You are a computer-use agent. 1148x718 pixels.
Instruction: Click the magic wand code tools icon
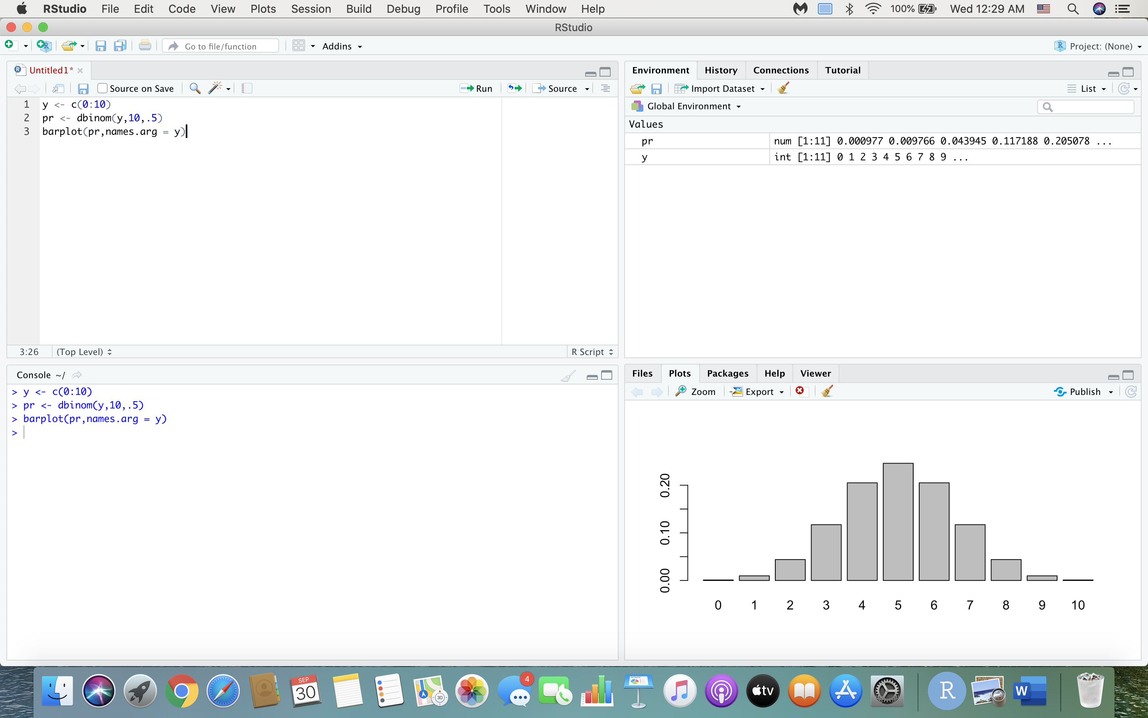click(x=215, y=88)
